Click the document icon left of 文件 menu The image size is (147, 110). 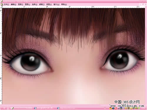[2, 4]
